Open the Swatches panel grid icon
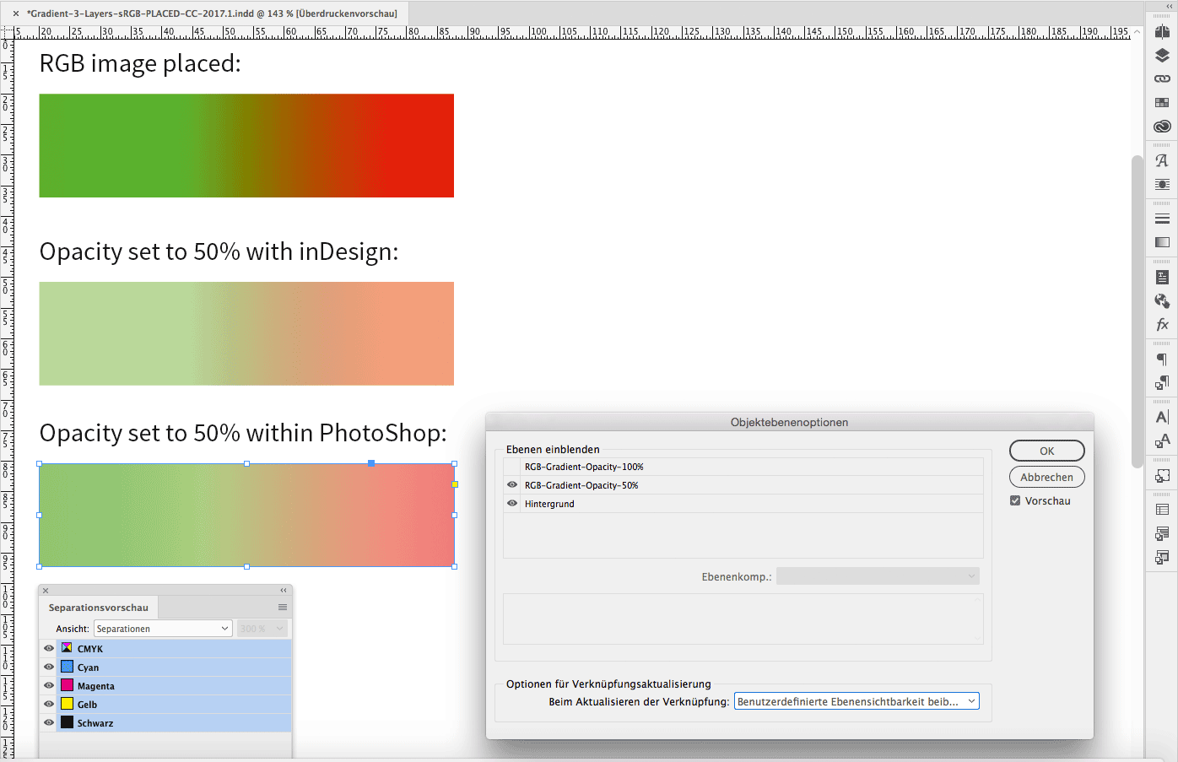 (1162, 102)
